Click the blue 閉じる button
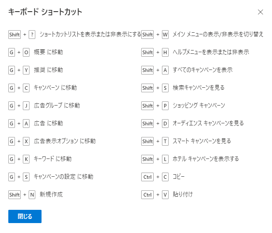Viewport: 272px width, 233px height. 25,216
